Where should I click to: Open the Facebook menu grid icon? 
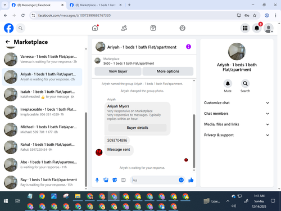point(245,28)
